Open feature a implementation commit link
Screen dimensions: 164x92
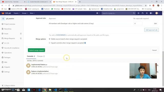point(40,71)
